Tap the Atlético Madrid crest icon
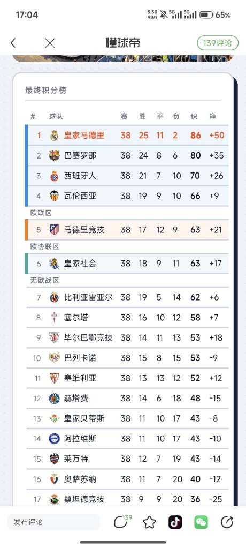 54,230
